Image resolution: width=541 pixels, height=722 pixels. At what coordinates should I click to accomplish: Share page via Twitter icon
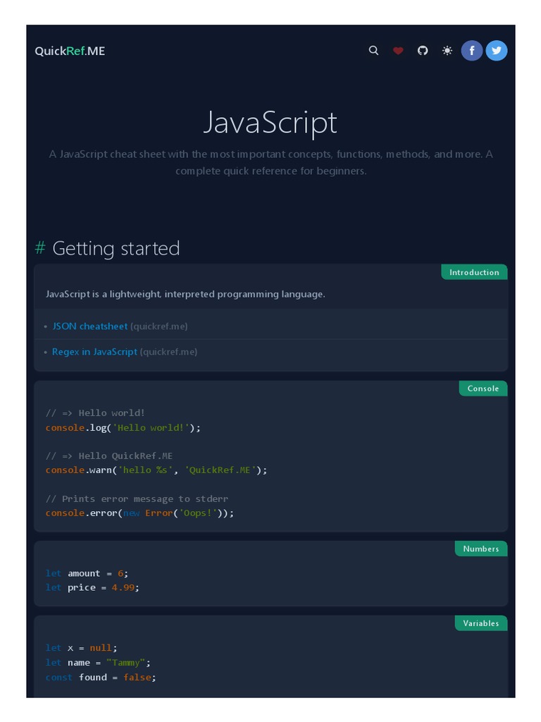click(x=497, y=51)
